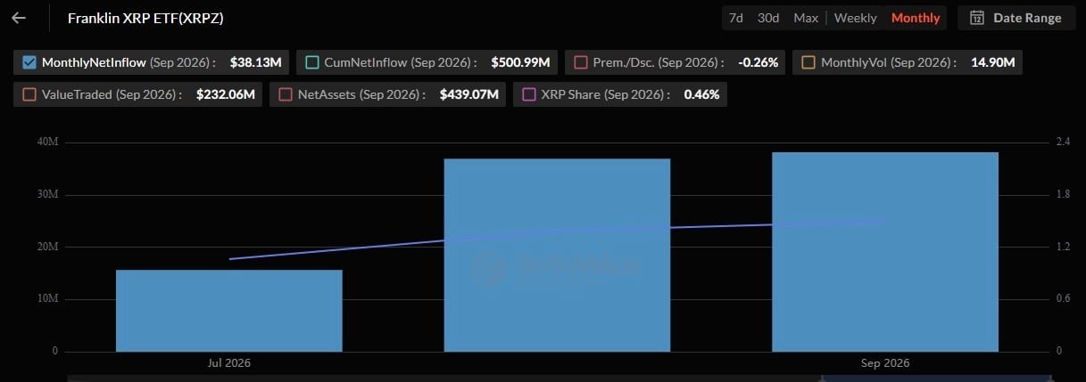This screenshot has height=382, width=1086.
Task: Switch to Weekly interval
Action: [x=856, y=18]
